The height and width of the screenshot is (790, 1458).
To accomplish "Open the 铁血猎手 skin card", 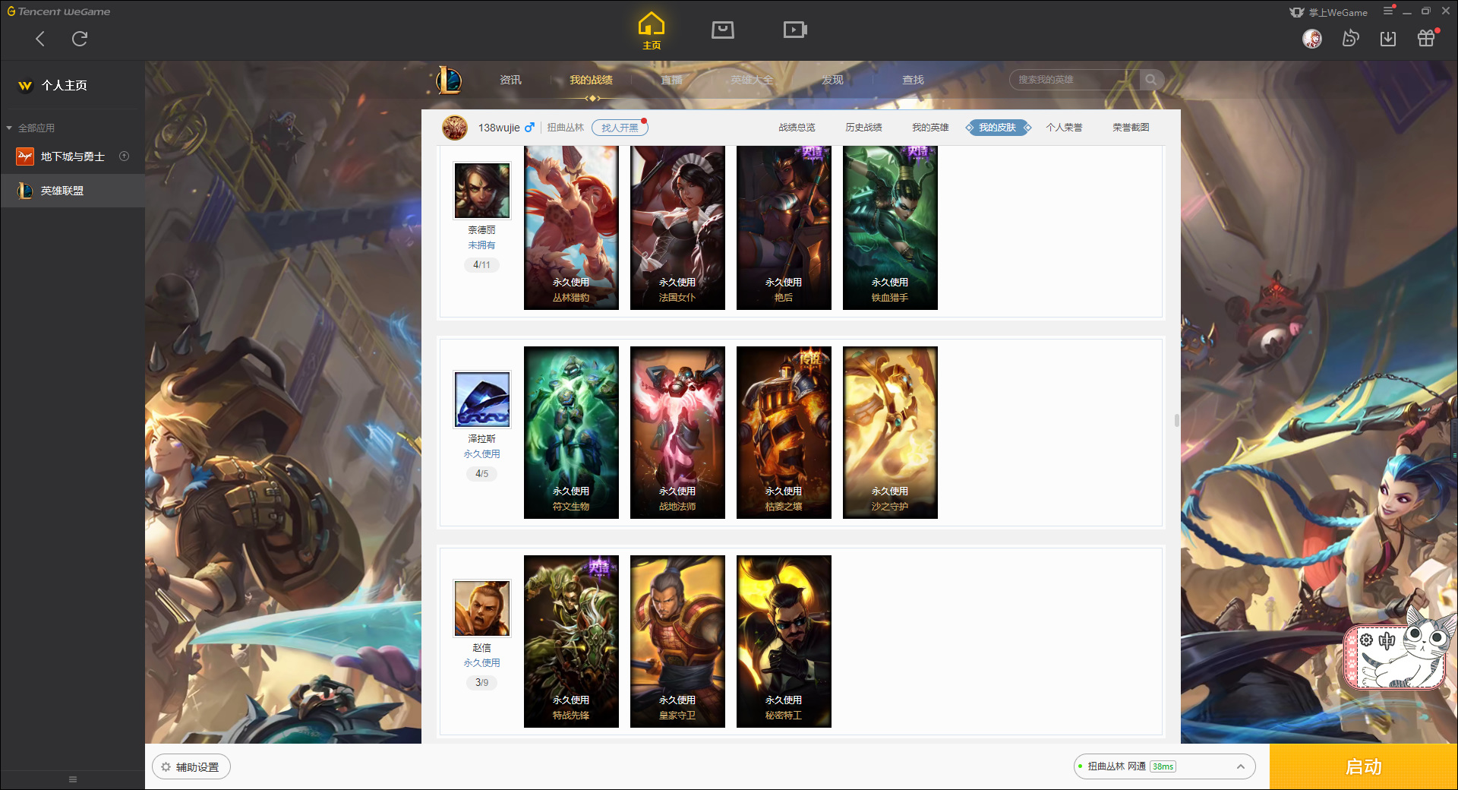I will pos(890,228).
